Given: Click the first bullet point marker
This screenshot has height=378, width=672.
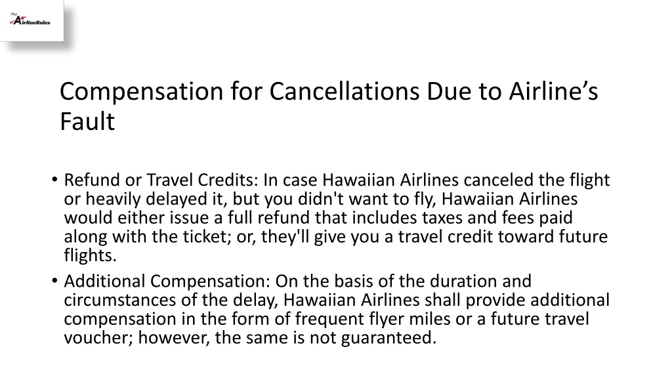Looking at the screenshot, I should (54, 179).
